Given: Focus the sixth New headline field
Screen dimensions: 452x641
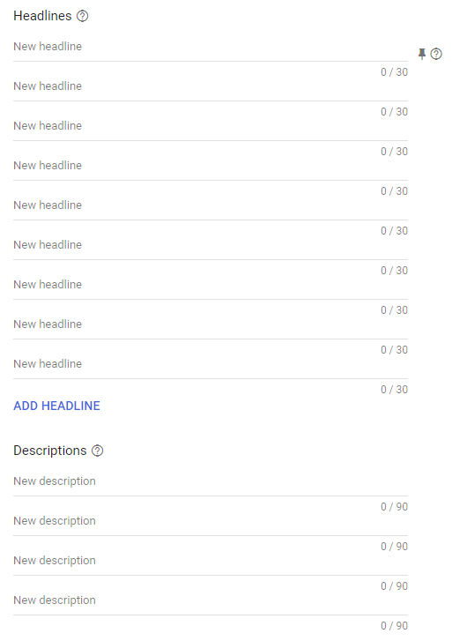Looking at the screenshot, I should click(x=211, y=245).
